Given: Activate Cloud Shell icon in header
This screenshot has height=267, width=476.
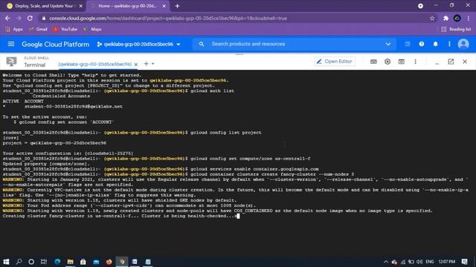Looking at the screenshot, I should point(408,44).
